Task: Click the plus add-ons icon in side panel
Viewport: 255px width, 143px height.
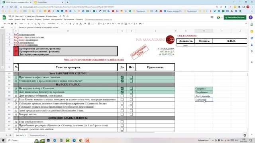Action: [x=252, y=62]
